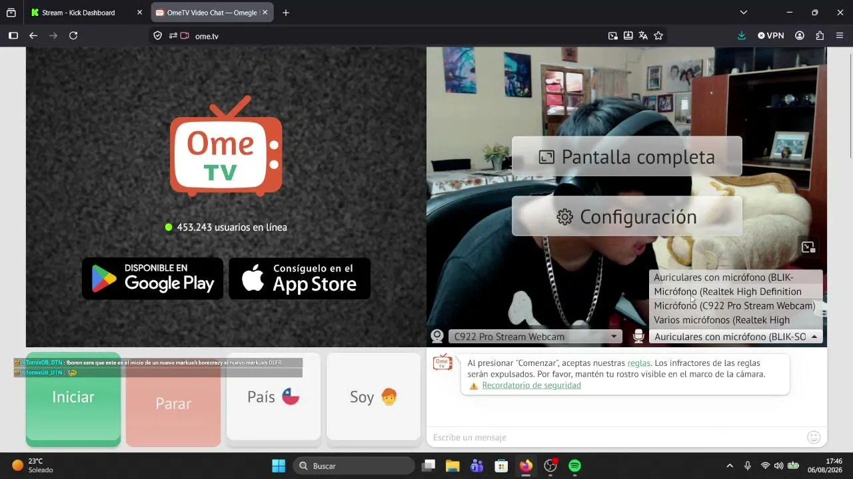Viewport: 853px width, 479px height.
Task: Translate this page
Action: point(643,36)
